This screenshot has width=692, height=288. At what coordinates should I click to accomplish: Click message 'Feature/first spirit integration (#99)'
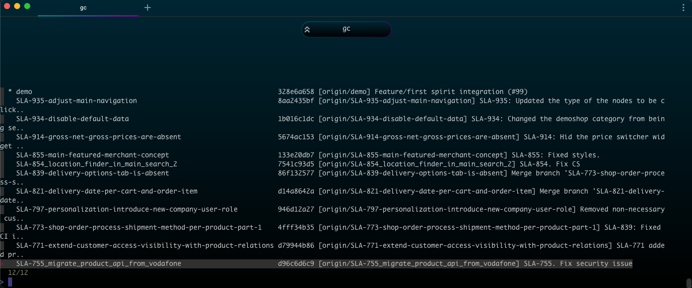click(451, 92)
